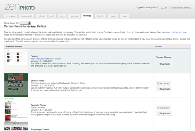Viewport: 195px width, 131px height.
Task: Open the edit tab
Action: 52,16
